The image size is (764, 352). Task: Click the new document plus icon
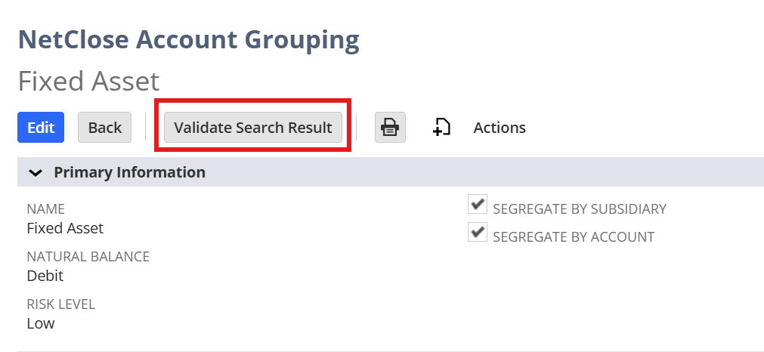(441, 128)
